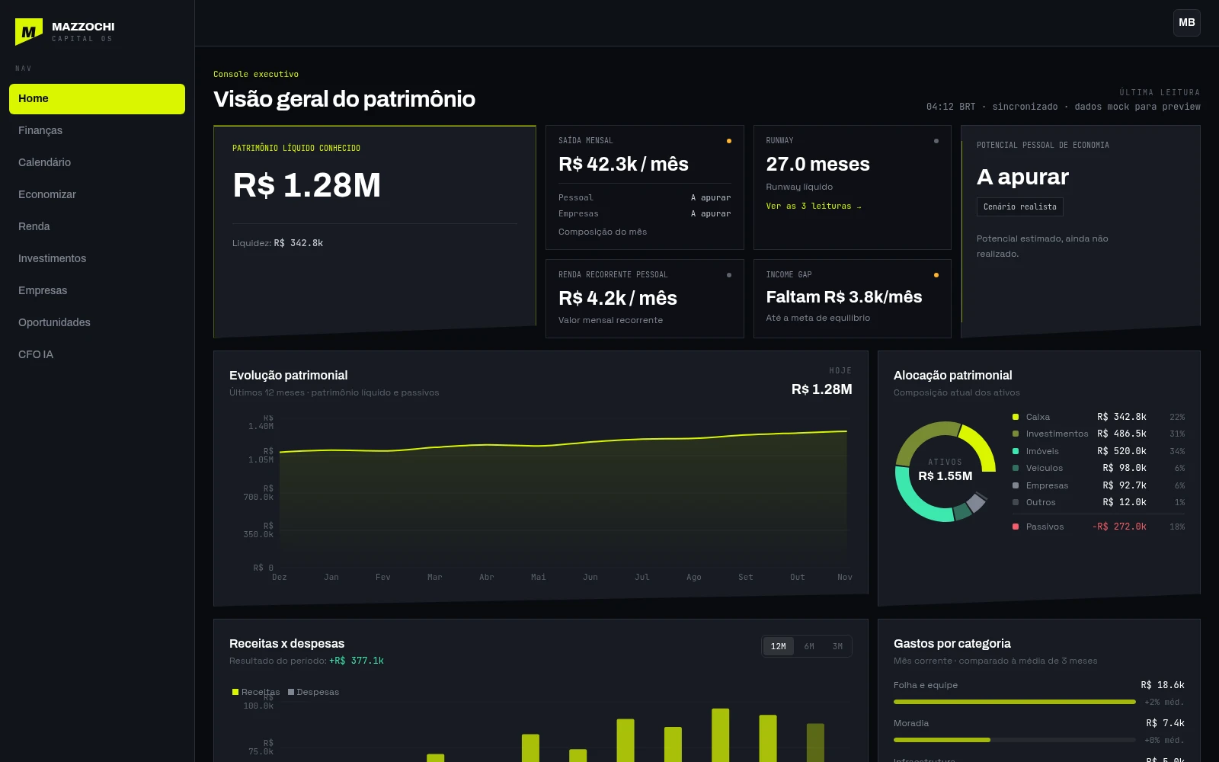Click the 'R$ 42.3k / mês' value
This screenshot has height=762, width=1219.
coord(623,165)
